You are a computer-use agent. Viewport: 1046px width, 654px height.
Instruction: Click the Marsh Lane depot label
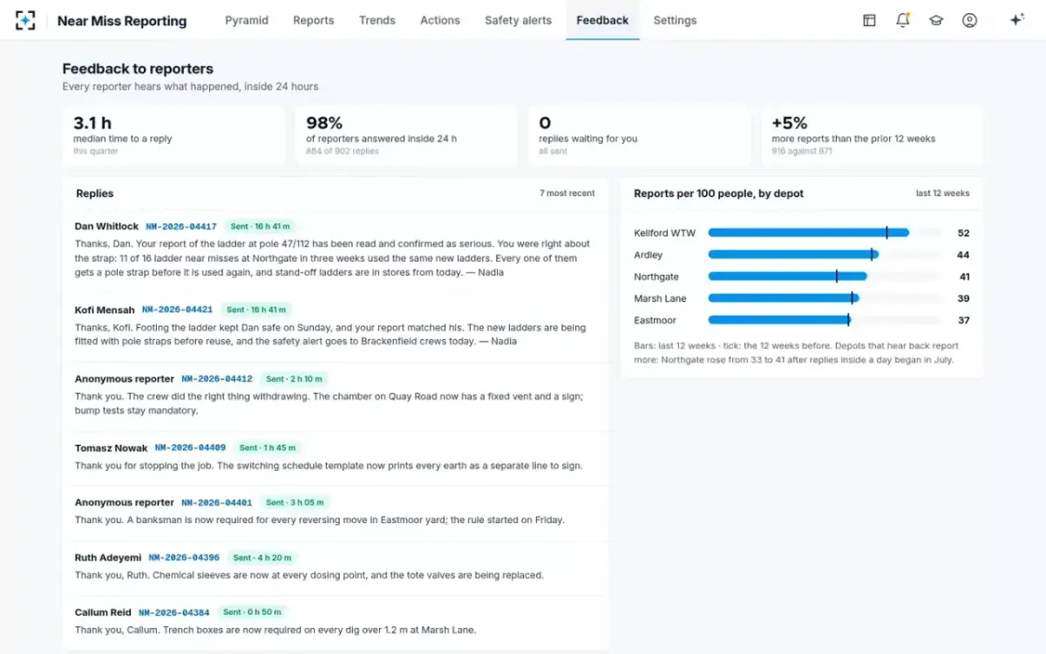click(660, 298)
